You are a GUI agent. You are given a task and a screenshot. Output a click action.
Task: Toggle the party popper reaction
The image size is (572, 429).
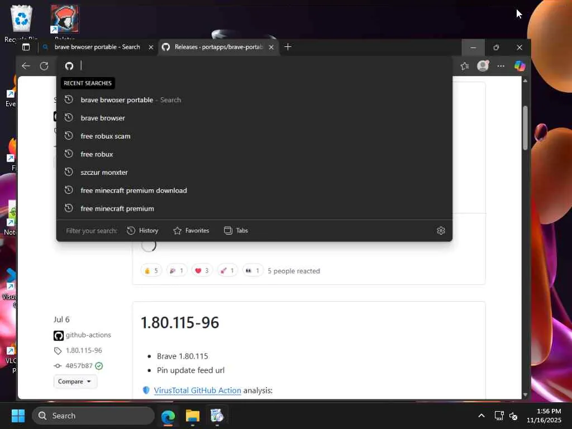click(177, 271)
